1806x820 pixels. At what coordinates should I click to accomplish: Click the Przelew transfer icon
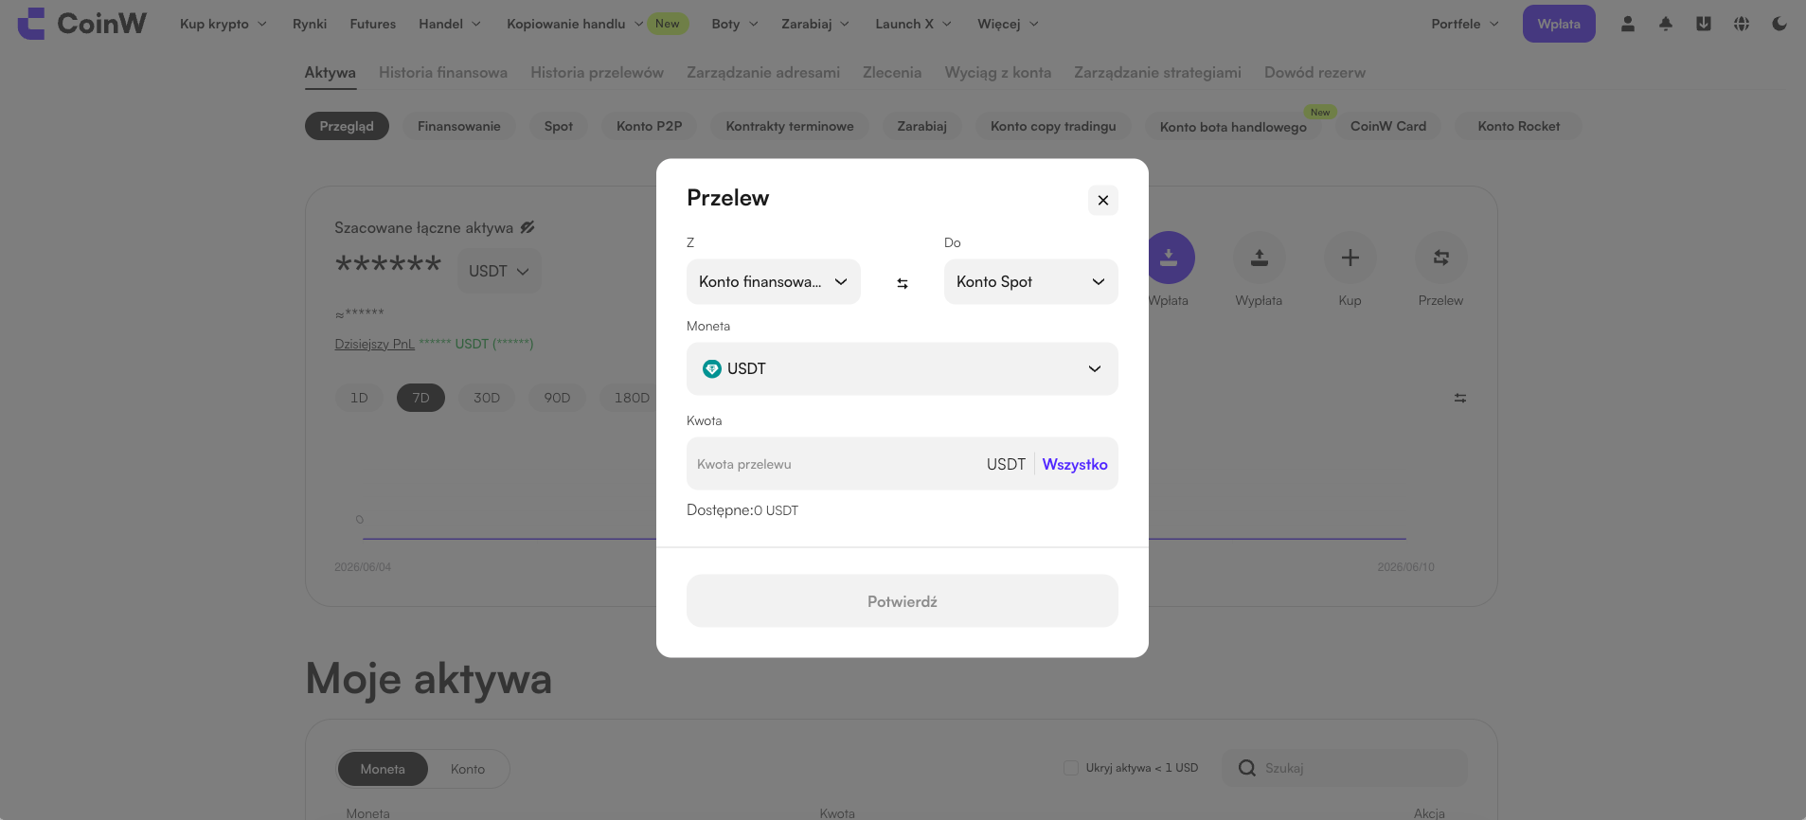point(1441,258)
